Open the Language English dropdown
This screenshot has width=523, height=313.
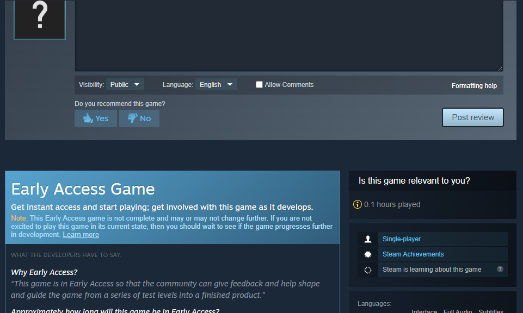(216, 85)
